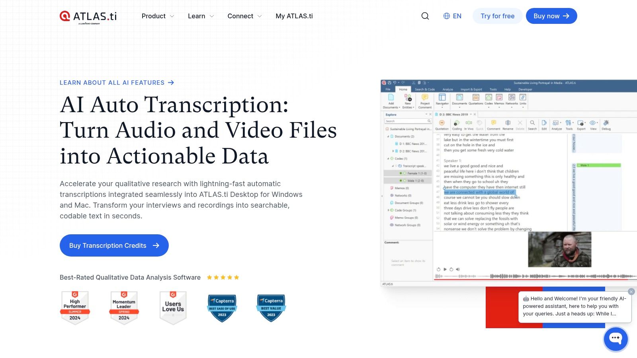The height and width of the screenshot is (358, 637).
Task: Play the video with the play button
Action: click(445, 269)
